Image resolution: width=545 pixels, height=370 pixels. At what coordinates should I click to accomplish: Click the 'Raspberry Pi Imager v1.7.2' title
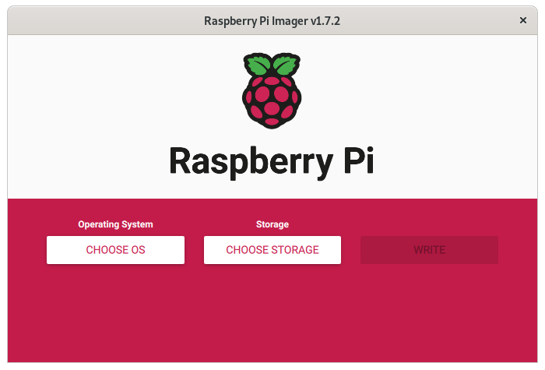(x=272, y=21)
